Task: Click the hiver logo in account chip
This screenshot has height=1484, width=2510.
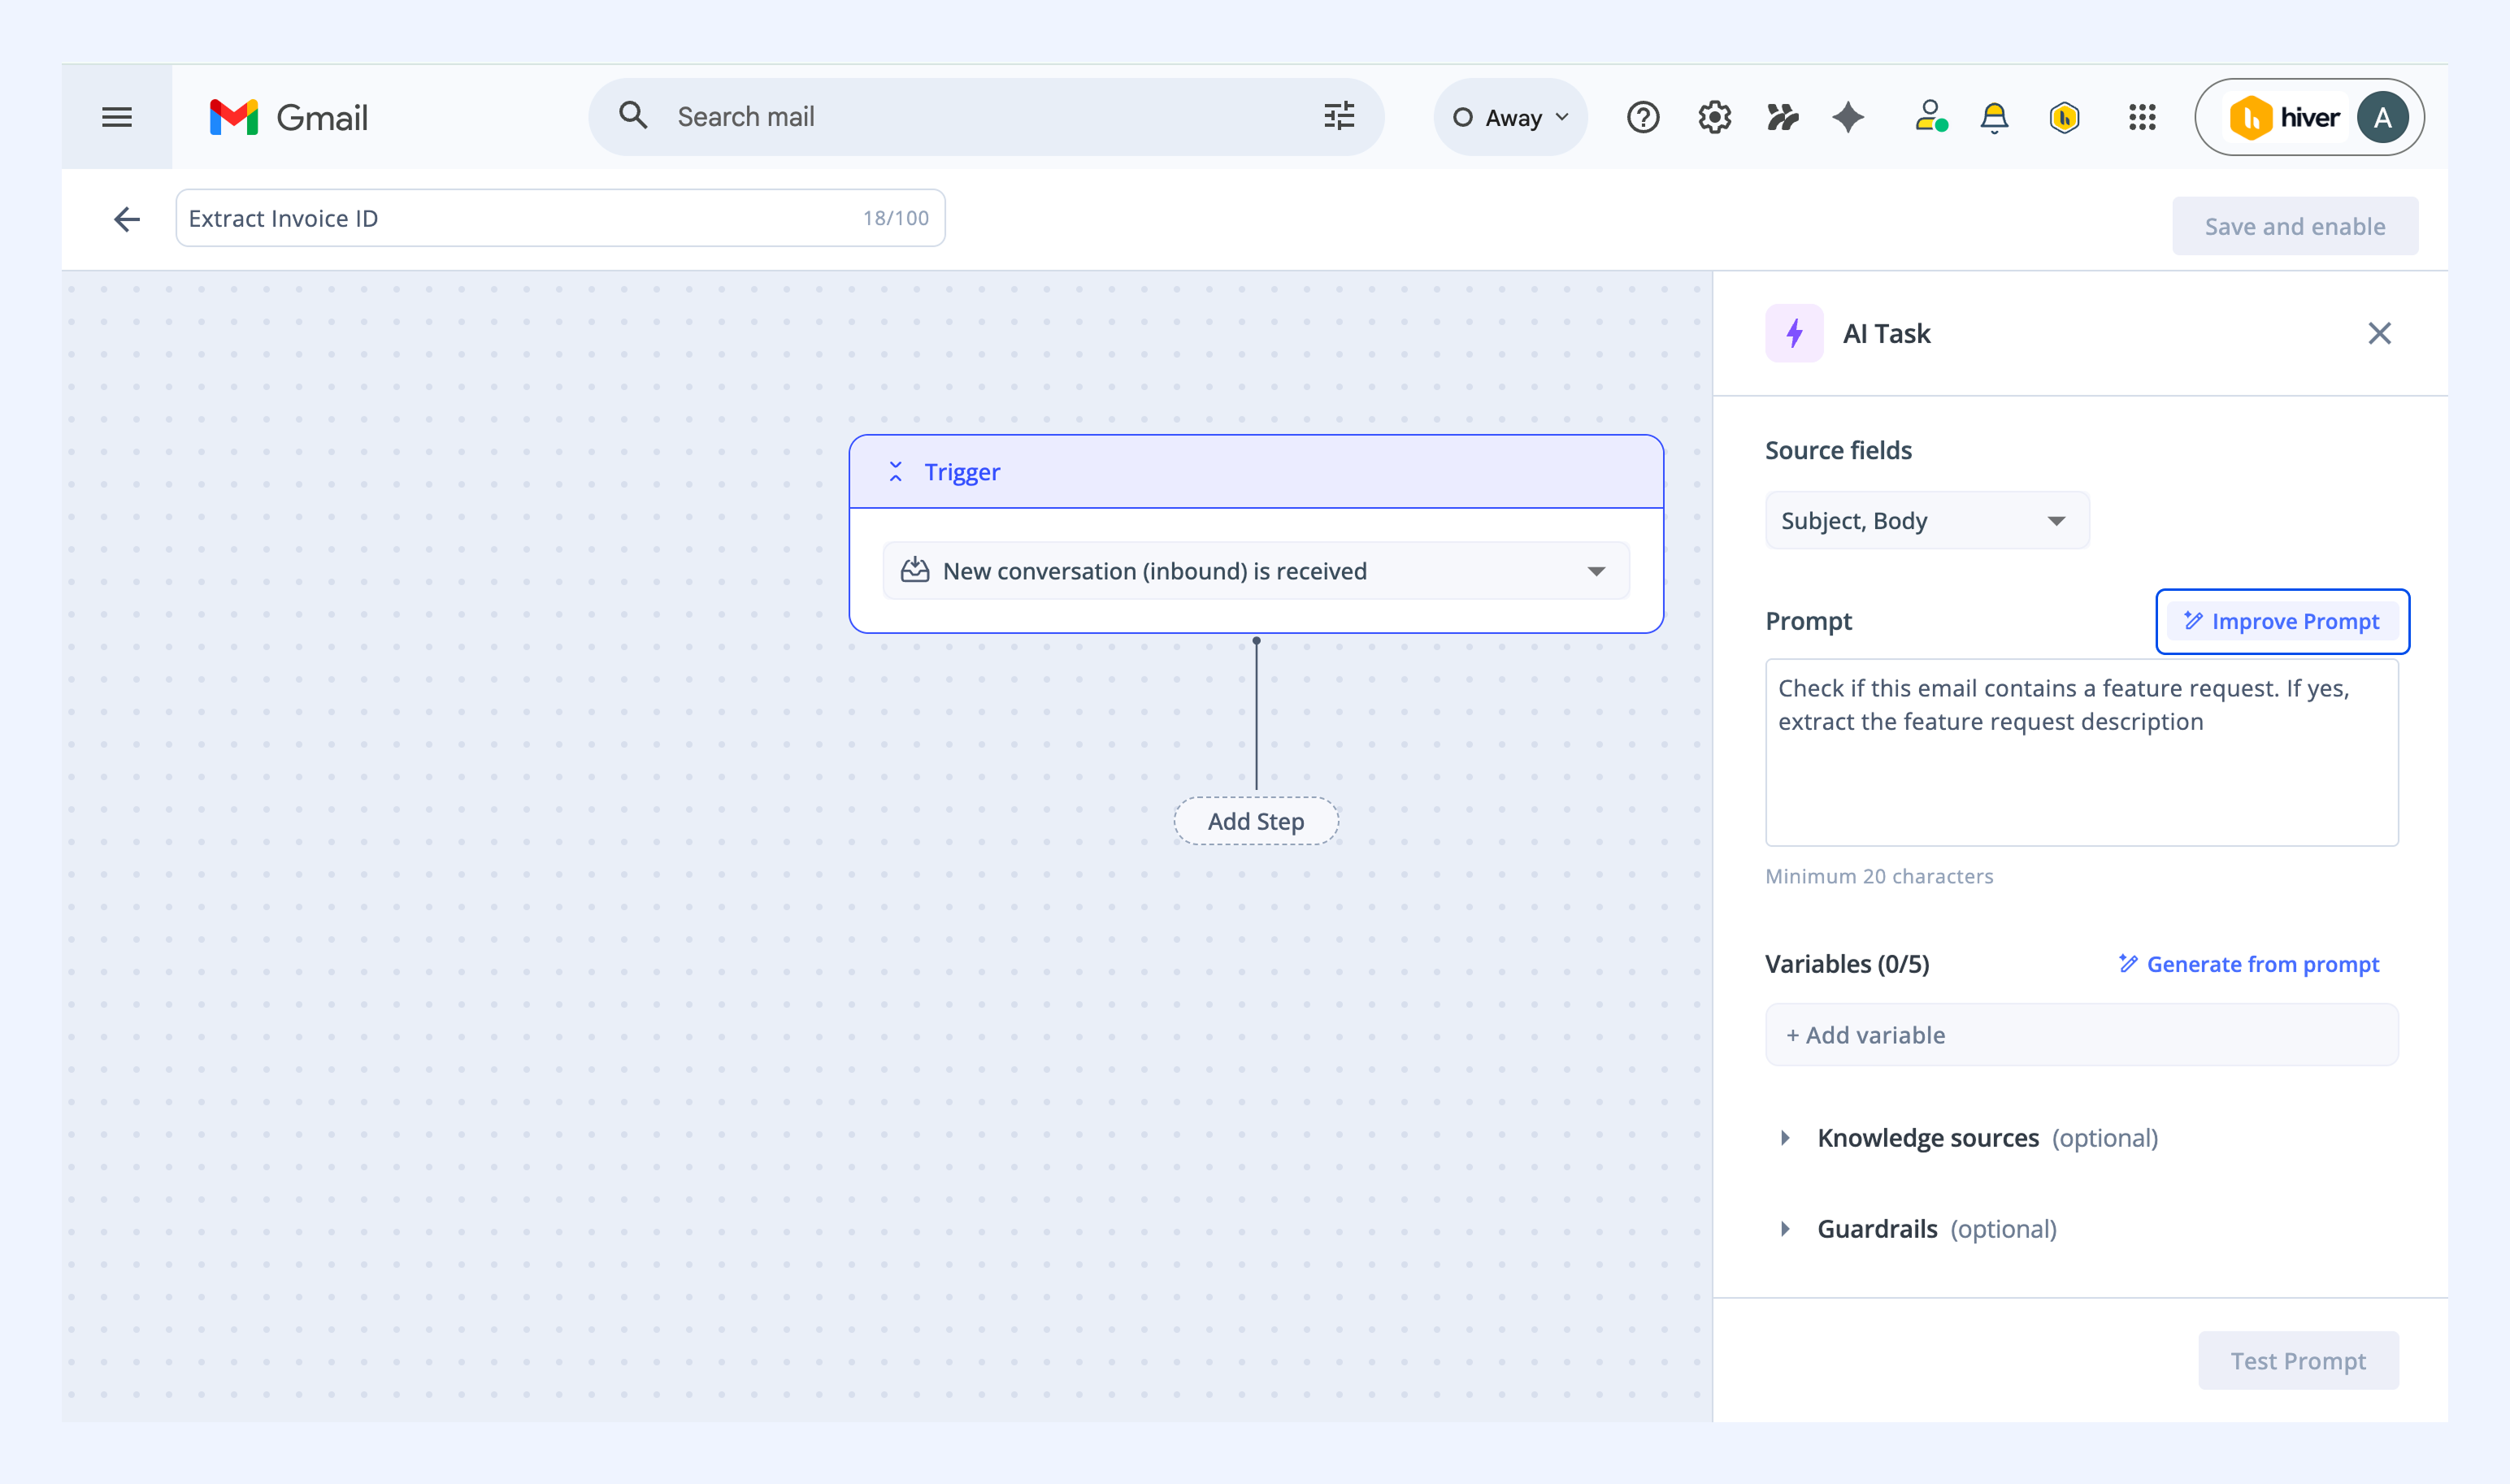Action: point(2285,117)
